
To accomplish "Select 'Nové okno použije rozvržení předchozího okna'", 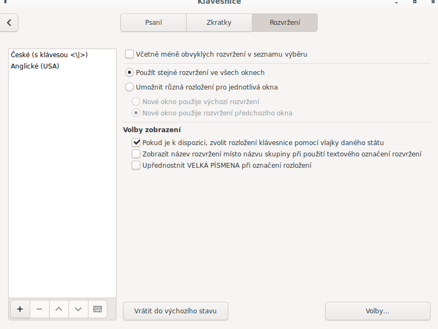I will click(x=136, y=113).
